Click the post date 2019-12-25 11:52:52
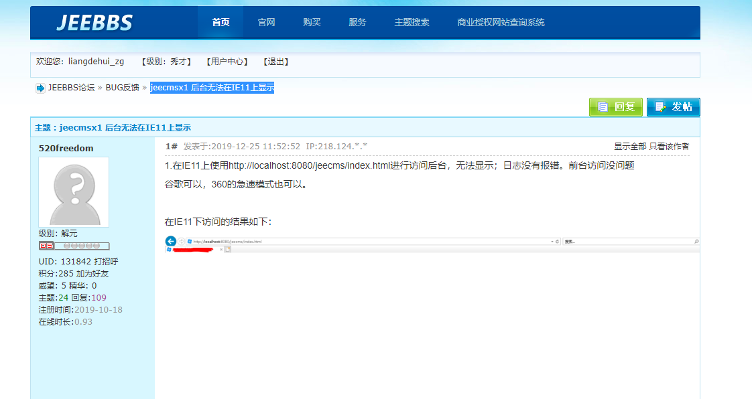752x399 pixels. click(x=255, y=146)
